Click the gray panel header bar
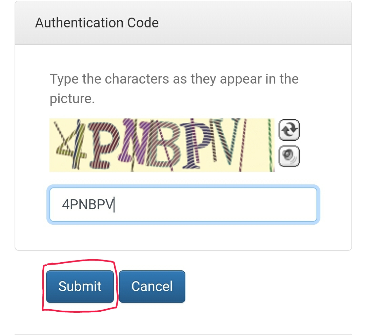 (x=183, y=23)
